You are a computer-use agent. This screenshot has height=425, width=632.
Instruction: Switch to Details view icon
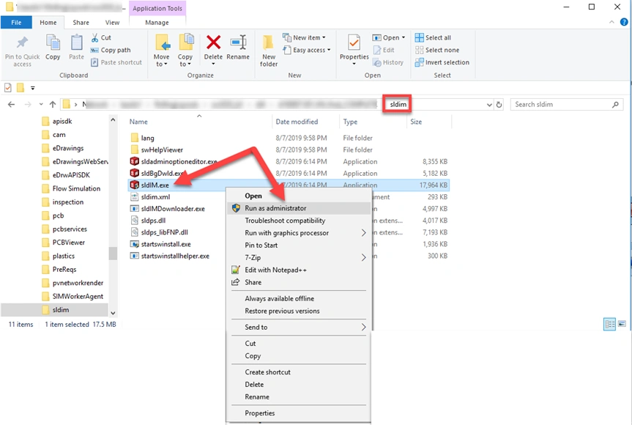pyautogui.click(x=609, y=324)
